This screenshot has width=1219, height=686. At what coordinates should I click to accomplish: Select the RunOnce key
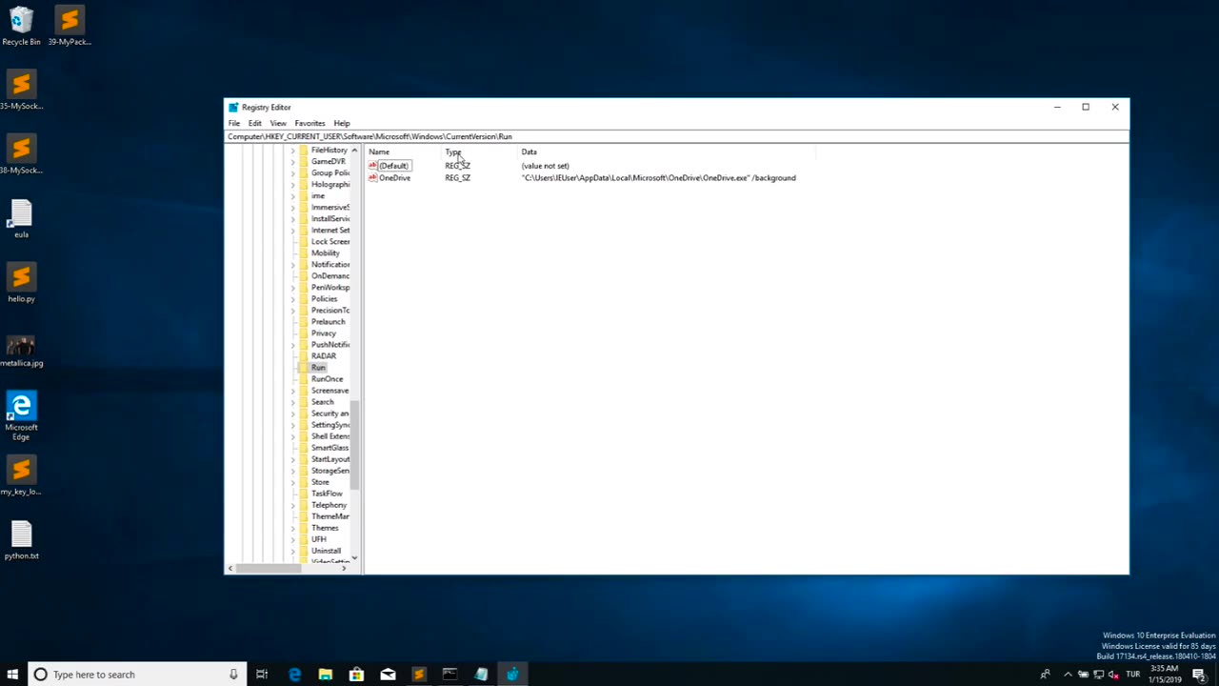pyautogui.click(x=327, y=379)
